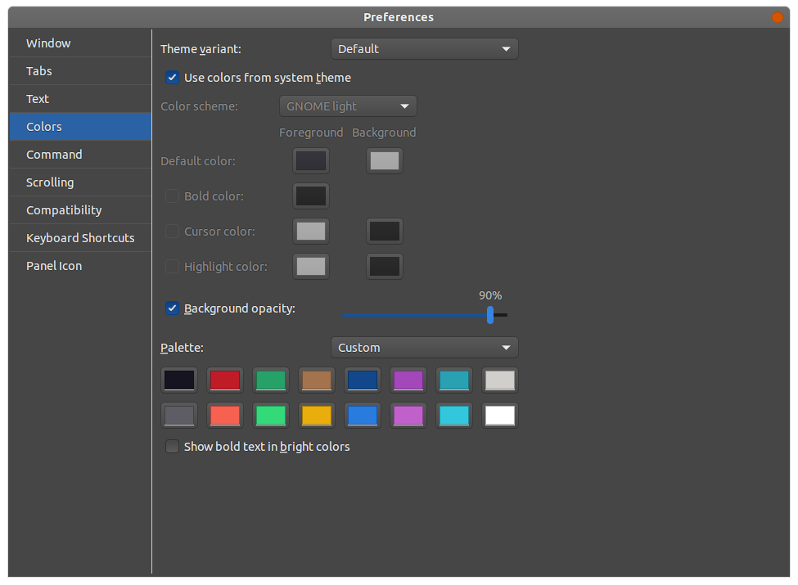Viewport: 798px width, 585px height.
Task: Uncheck Use colors from system theme
Action: (x=172, y=78)
